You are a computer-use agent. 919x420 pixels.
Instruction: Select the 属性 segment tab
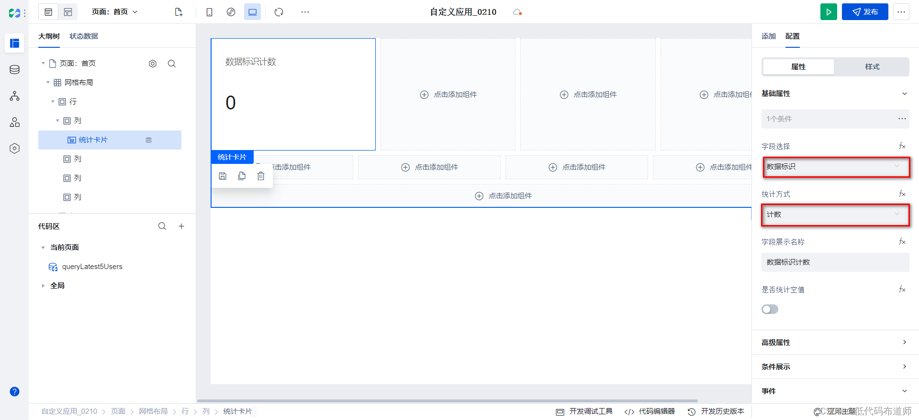coord(798,67)
